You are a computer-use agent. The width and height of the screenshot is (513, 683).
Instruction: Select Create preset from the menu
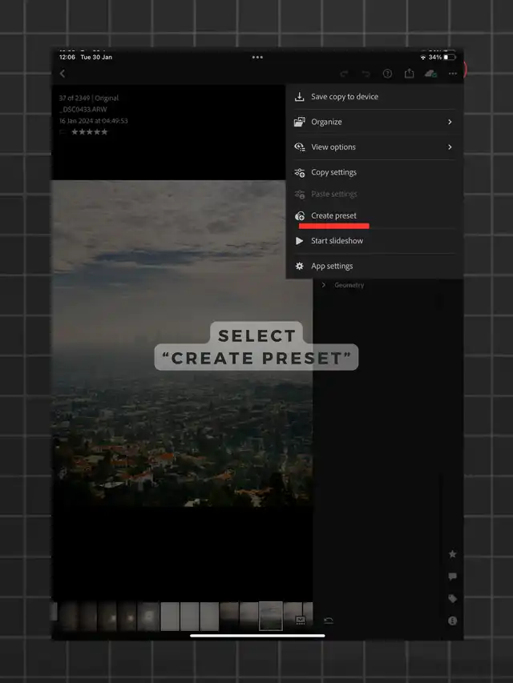coord(333,215)
